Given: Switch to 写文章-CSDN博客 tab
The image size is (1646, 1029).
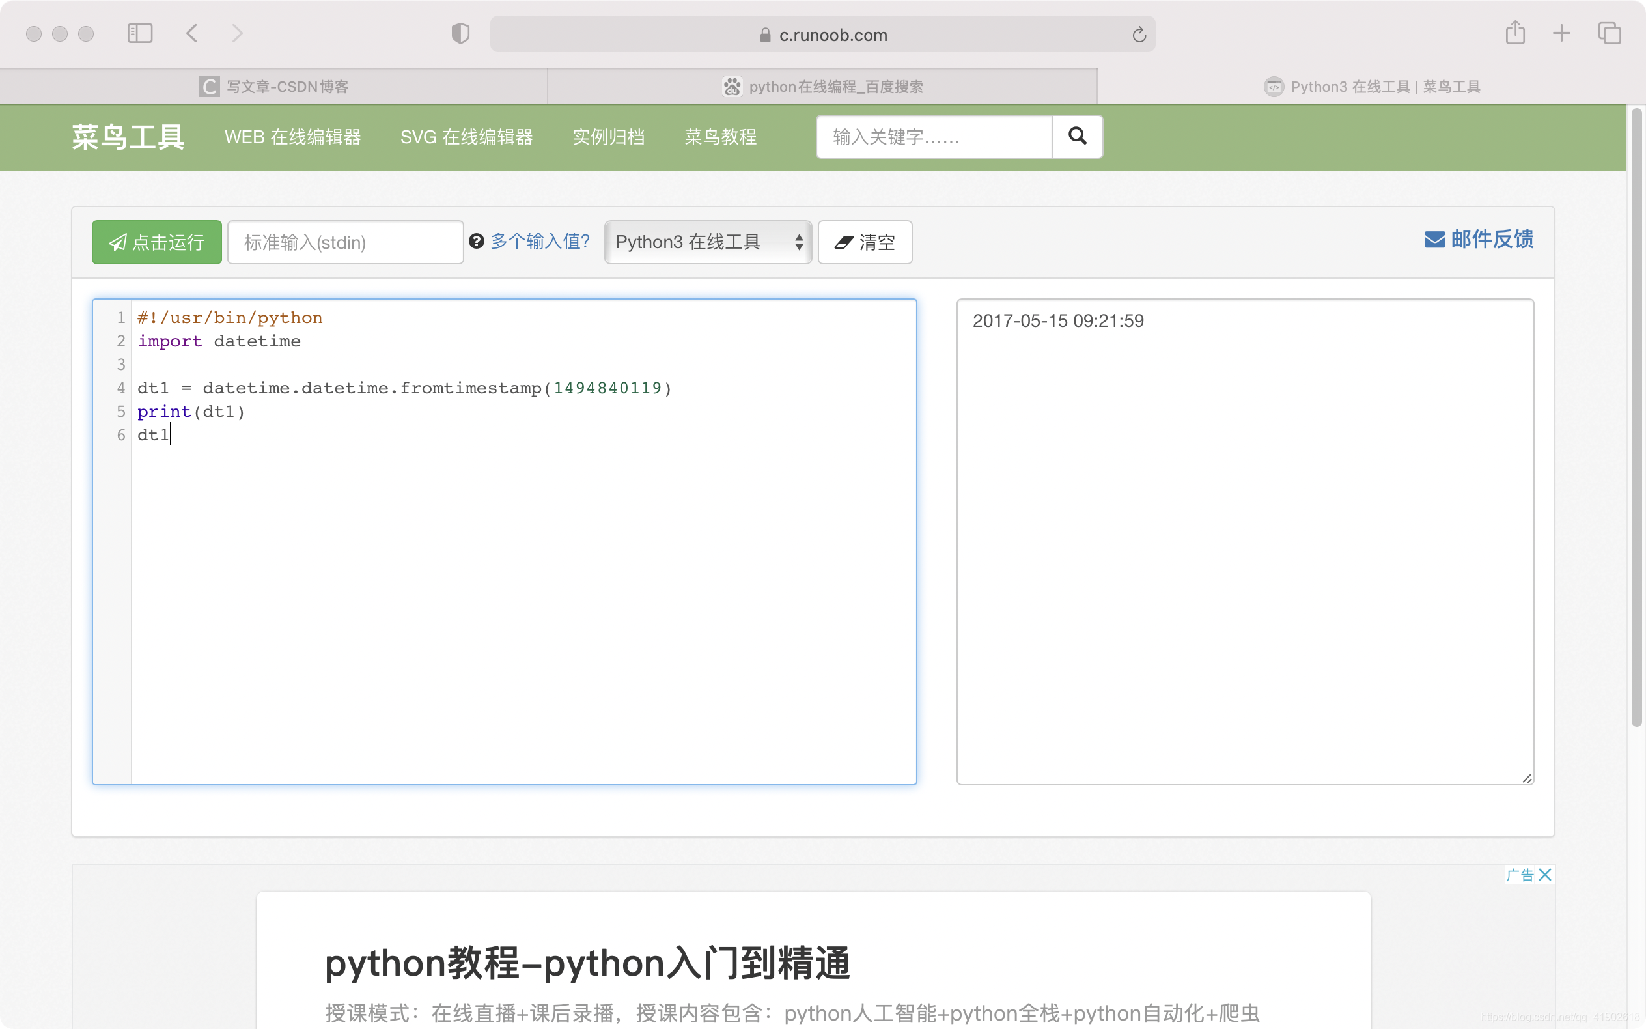Looking at the screenshot, I should click(273, 87).
